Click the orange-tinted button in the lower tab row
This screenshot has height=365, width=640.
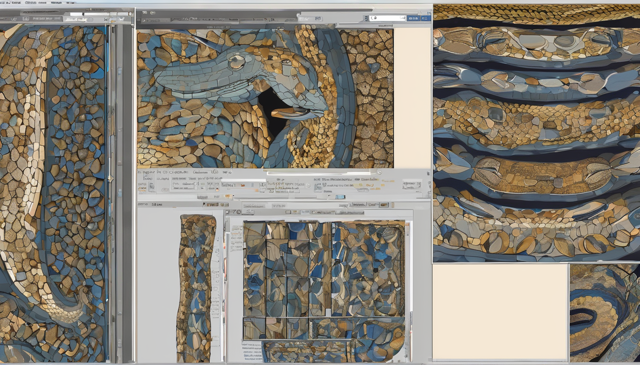pos(383,205)
